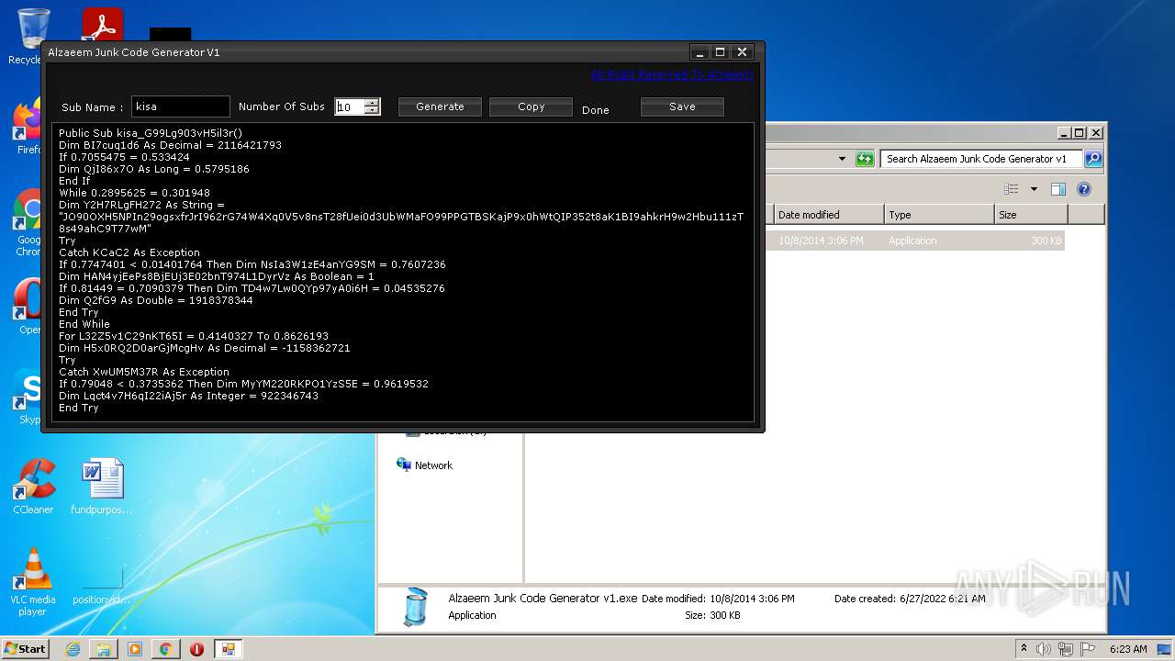Open Explorer help
The width and height of the screenshot is (1175, 661).
1084,189
